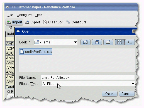Image resolution: width=144 pixels, height=108 pixels.
Task: Toggle the checkbox below Import
Action: pyautogui.click(x=10, y=28)
